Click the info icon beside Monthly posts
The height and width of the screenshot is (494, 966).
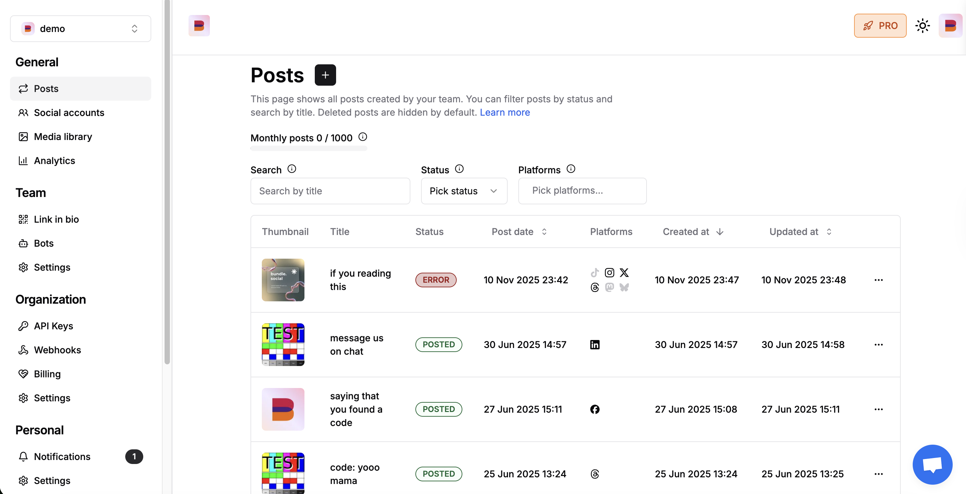362,137
